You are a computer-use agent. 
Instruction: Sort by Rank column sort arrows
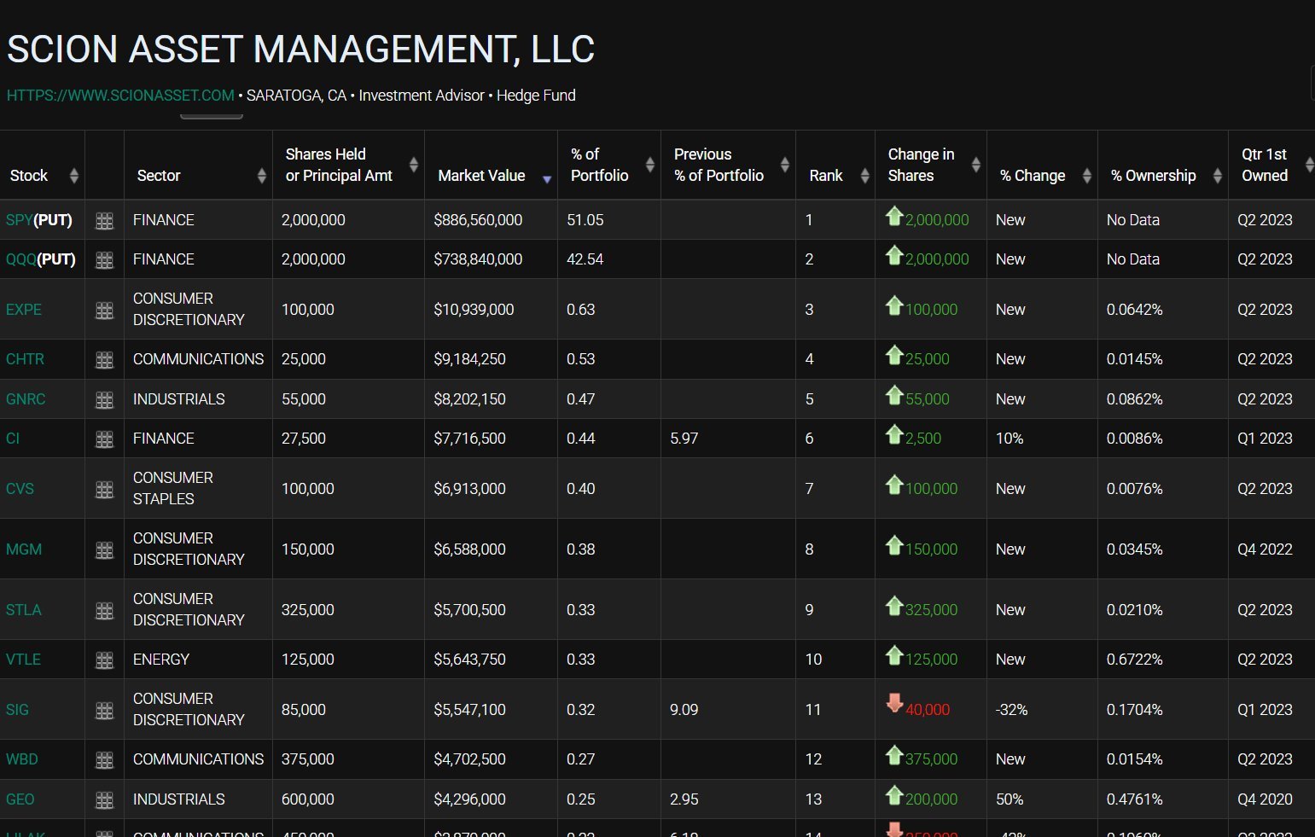tap(864, 176)
